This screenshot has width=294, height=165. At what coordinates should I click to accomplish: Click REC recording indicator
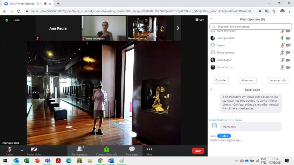(16, 20)
